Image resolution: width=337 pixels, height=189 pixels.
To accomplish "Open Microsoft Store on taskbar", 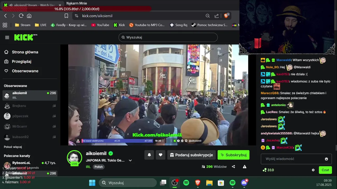I will (221, 183).
